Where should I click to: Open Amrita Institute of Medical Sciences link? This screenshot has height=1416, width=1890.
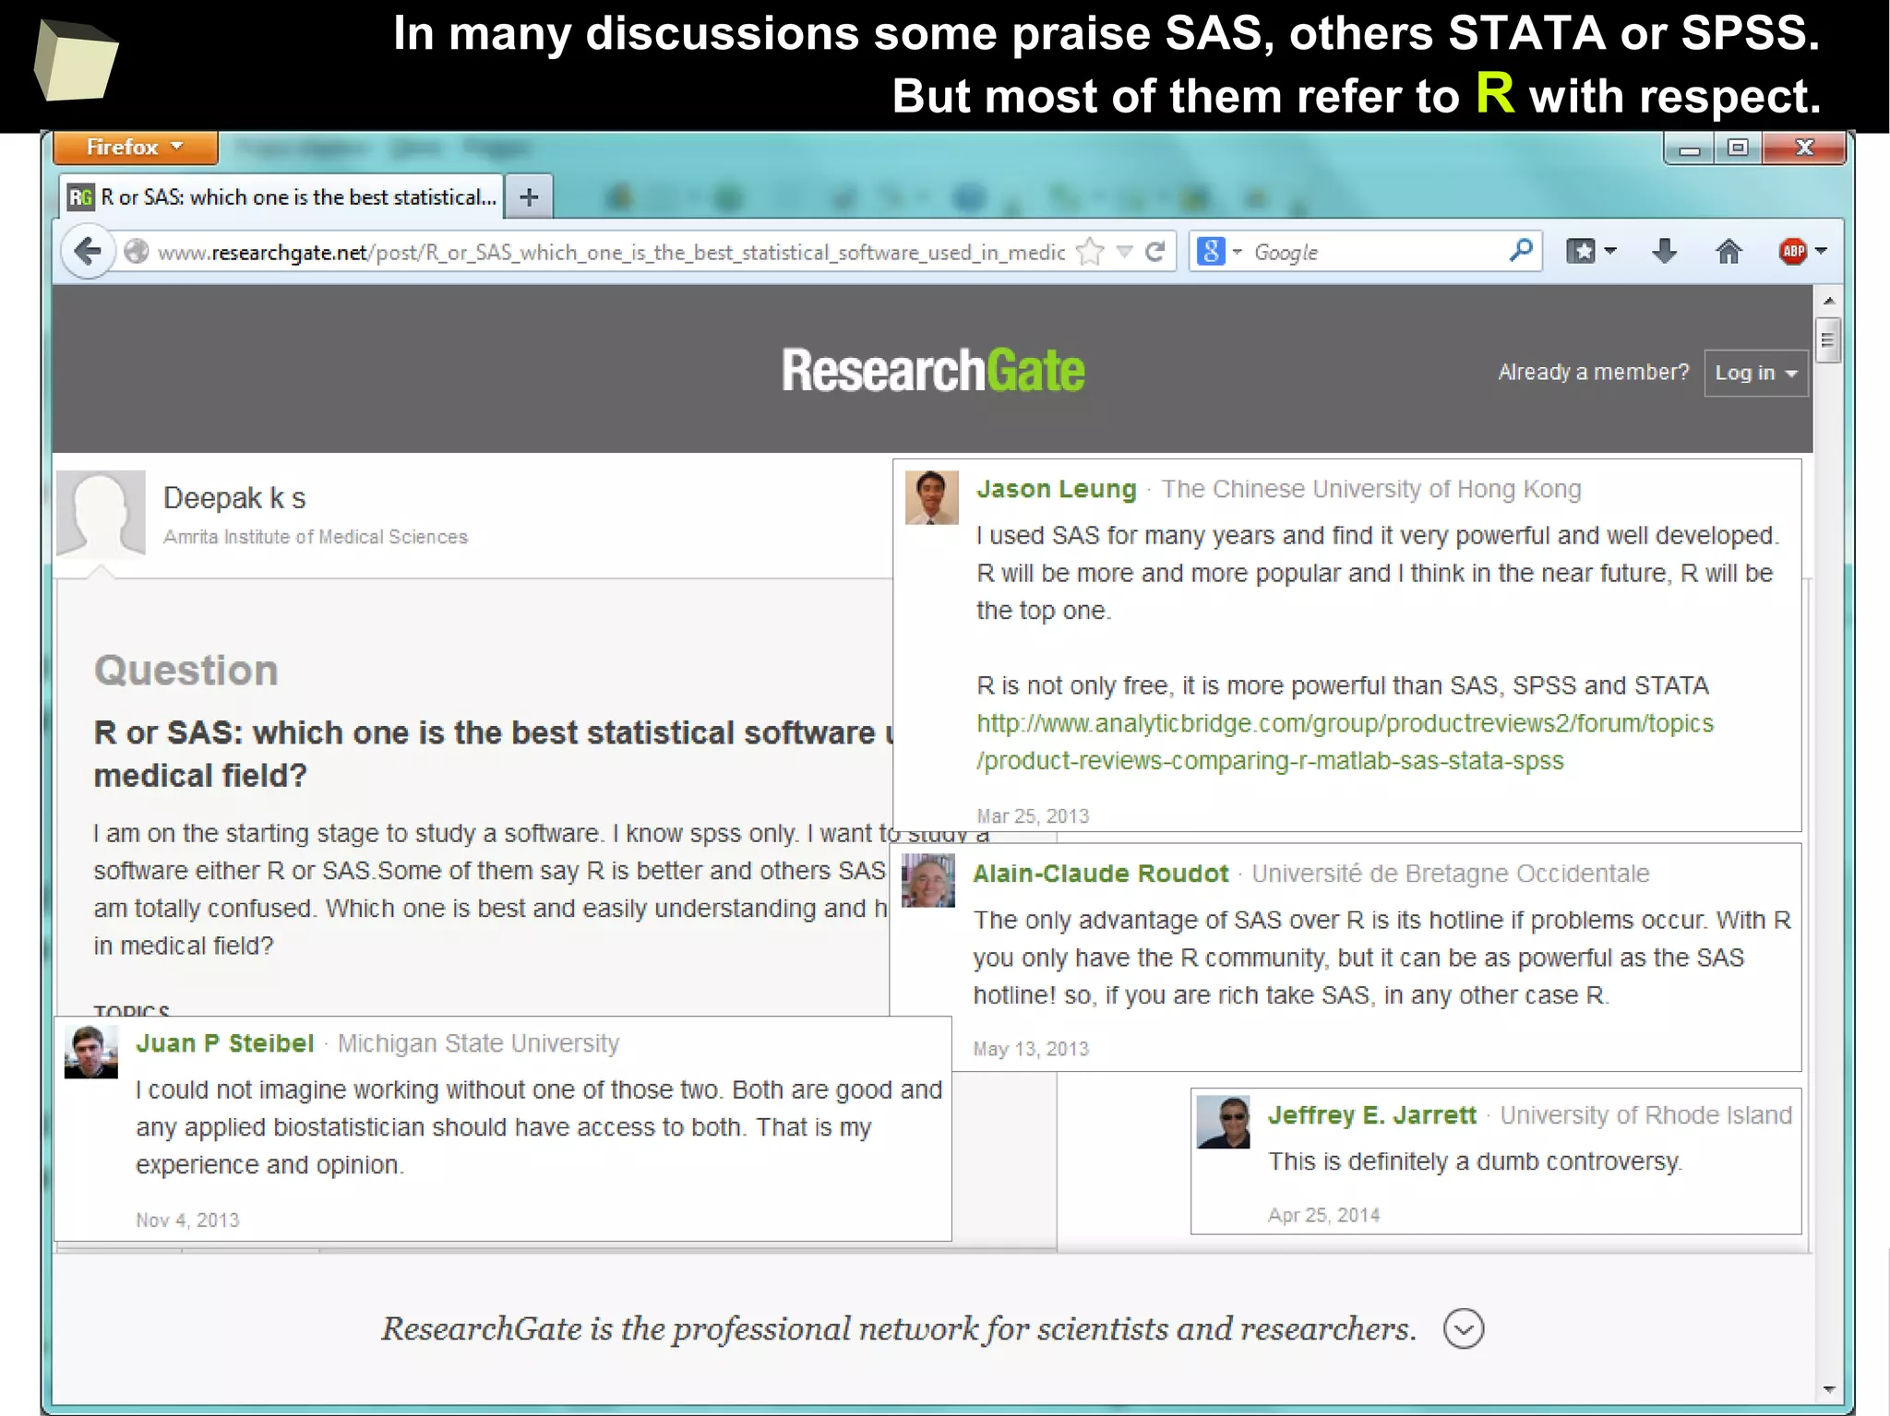[x=316, y=537]
